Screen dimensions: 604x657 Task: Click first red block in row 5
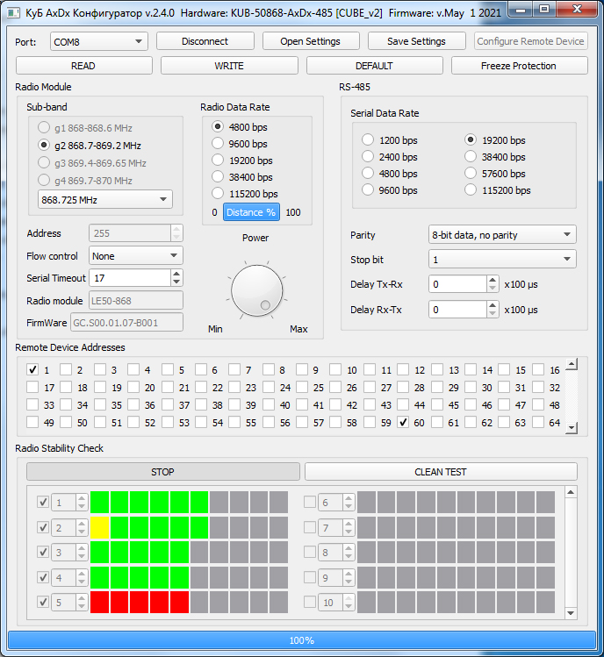pyautogui.click(x=100, y=602)
